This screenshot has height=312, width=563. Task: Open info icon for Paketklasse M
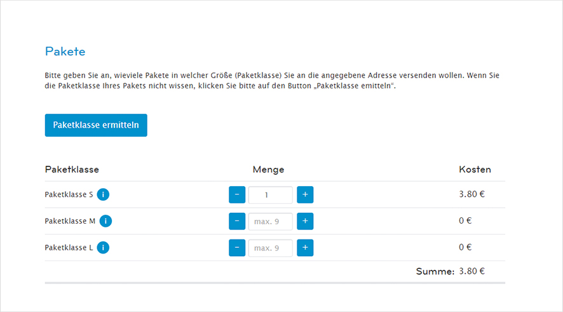tap(105, 221)
